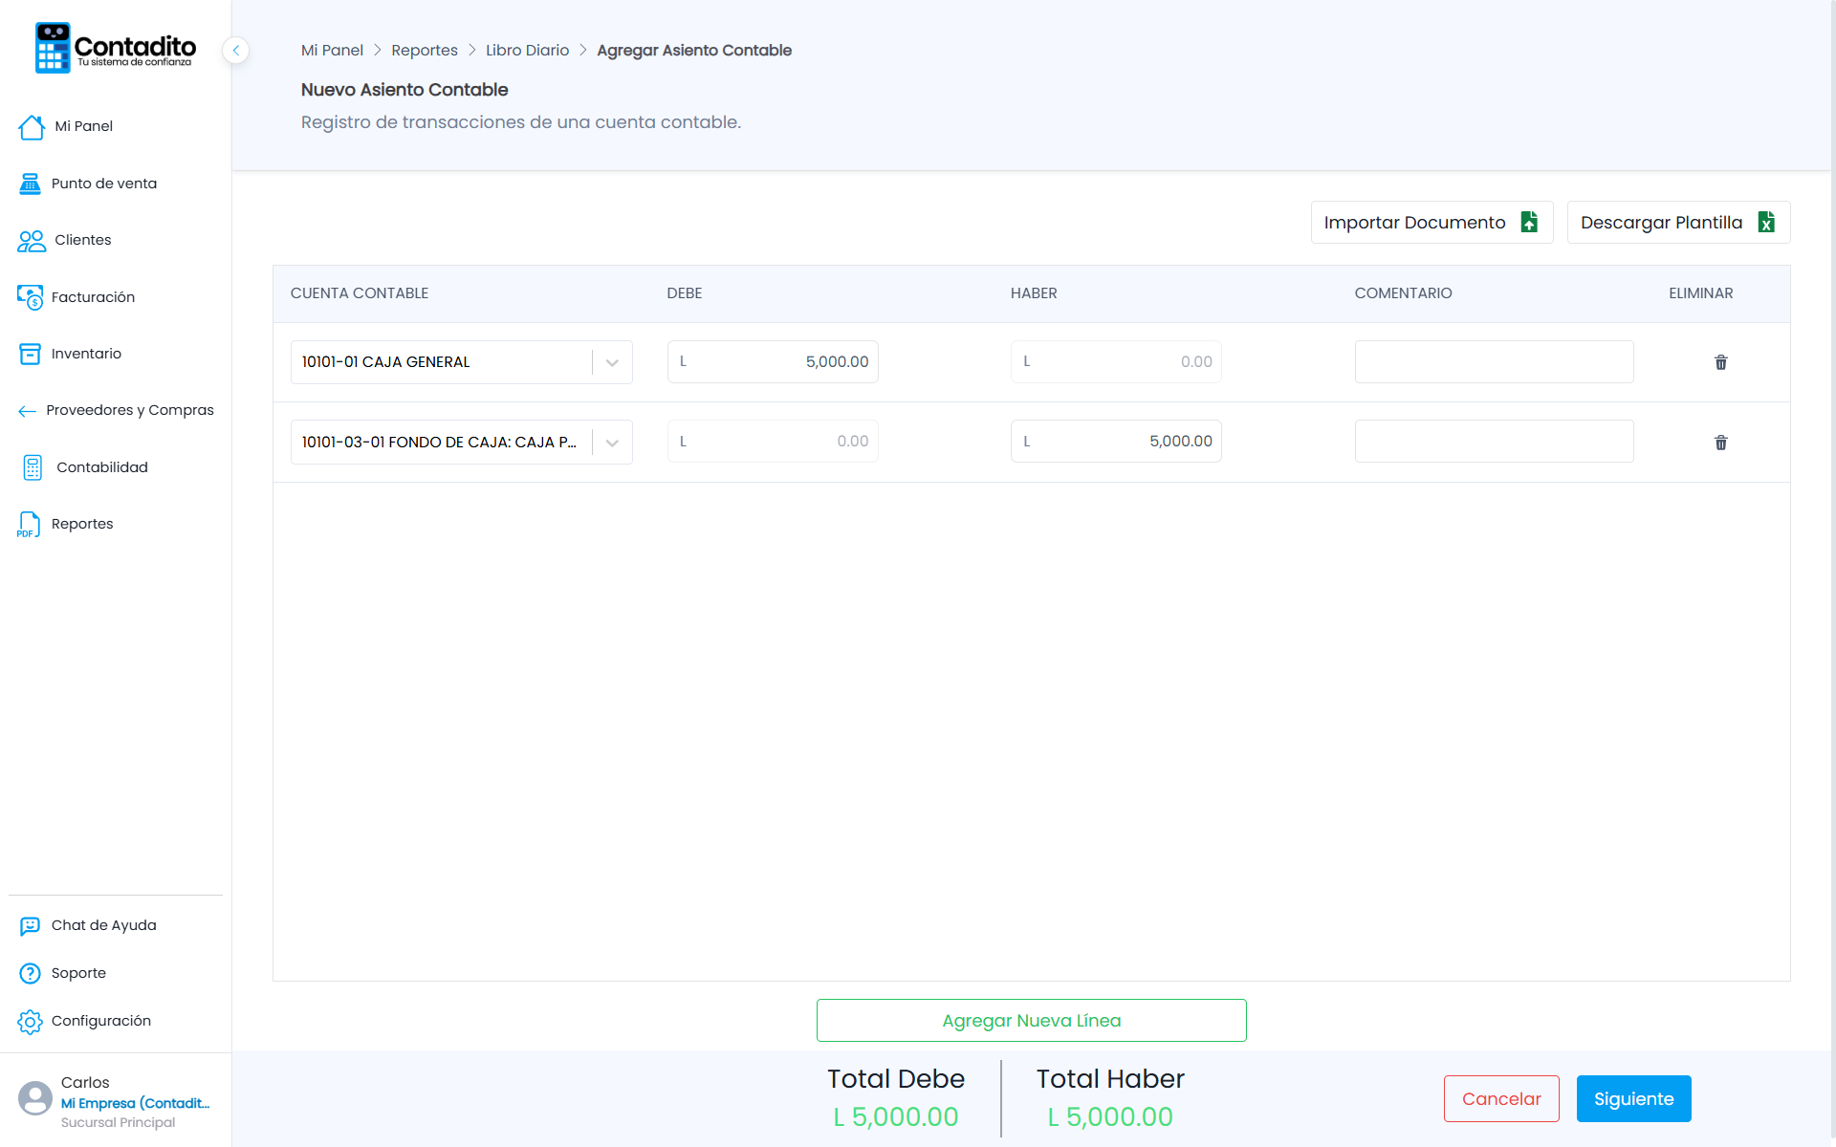Open Clientes people icon
Screen dimensions: 1836x1147
pos(32,240)
